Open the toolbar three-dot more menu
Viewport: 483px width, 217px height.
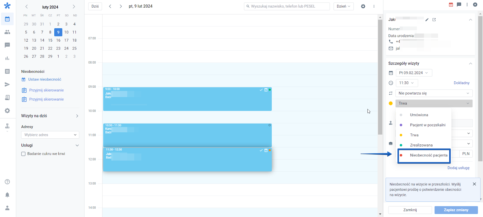tap(374, 6)
